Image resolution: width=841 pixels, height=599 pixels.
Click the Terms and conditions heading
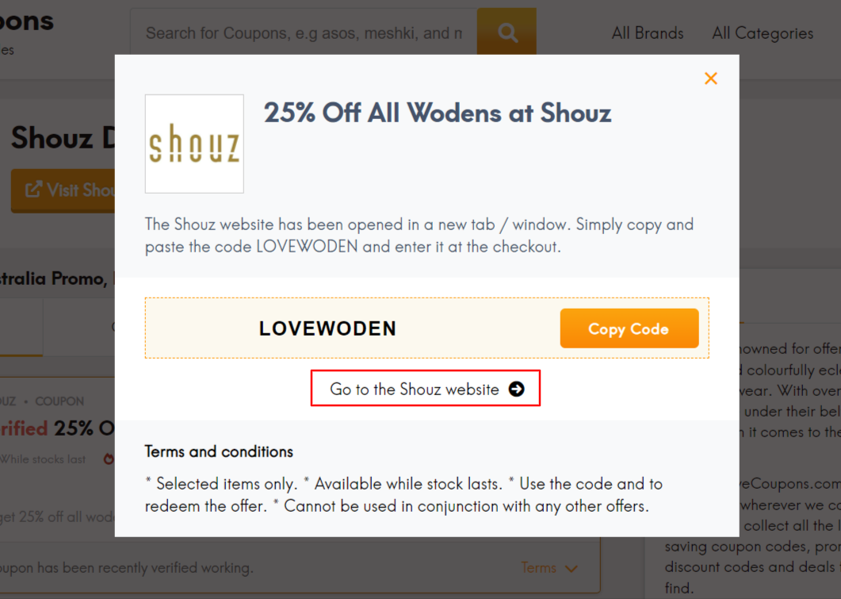coord(219,451)
